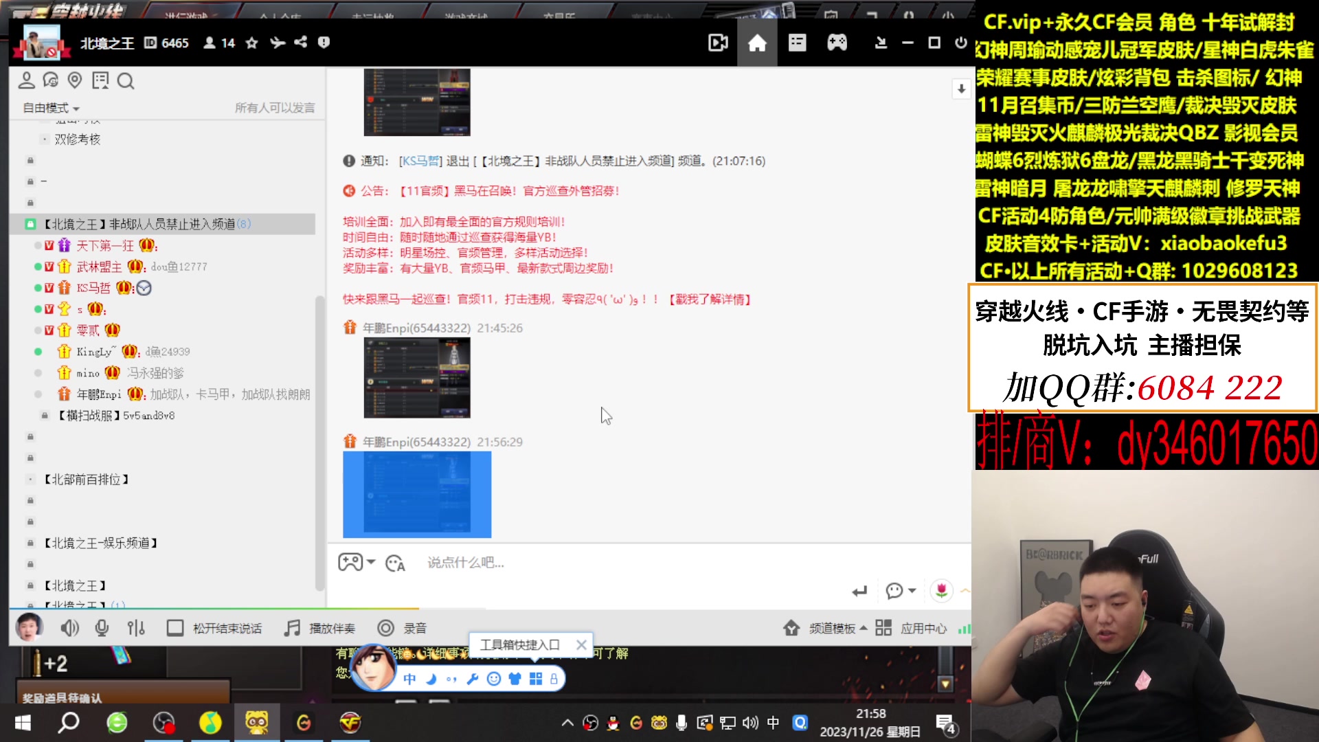Viewport: 1319px width, 742px height.
Task: Open the 21:45:26 screenshot thumbnail
Action: 417,377
